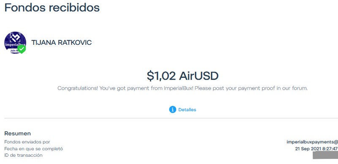Click the ImperialBux avatar logo
The image size is (338, 164).
point(15,43)
